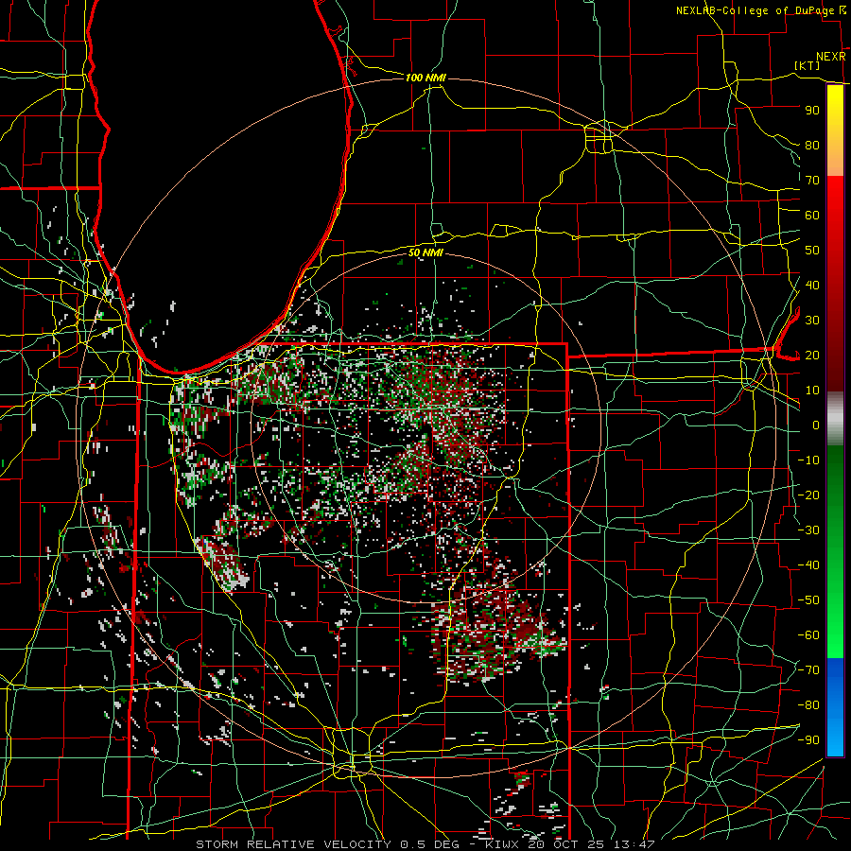
Task: Click the "50 NMI" range ring label
Action: tap(425, 252)
